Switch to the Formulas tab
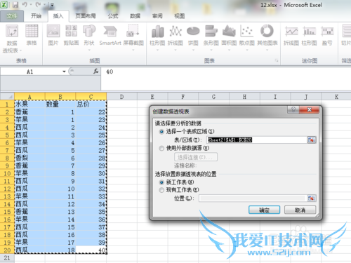This screenshot has width=351, height=263. tap(113, 16)
